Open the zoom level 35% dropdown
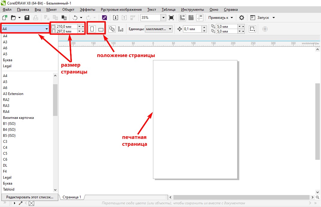 [x=163, y=18]
